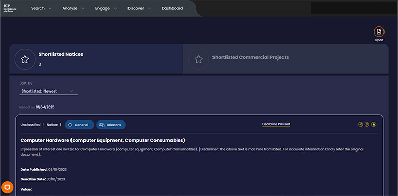Expand the Discover menu
398x196 pixels.
tap(139, 8)
